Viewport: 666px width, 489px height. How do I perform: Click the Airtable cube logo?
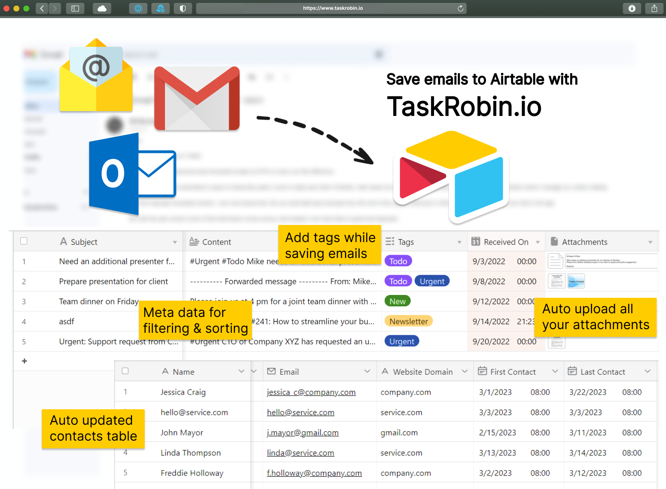click(451, 177)
